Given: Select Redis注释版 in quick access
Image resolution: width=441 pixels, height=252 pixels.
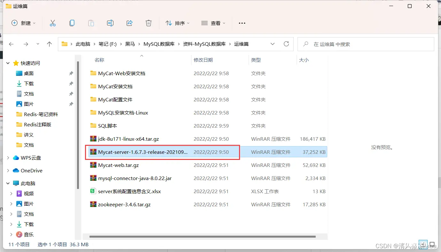Looking at the screenshot, I should [x=38, y=124].
